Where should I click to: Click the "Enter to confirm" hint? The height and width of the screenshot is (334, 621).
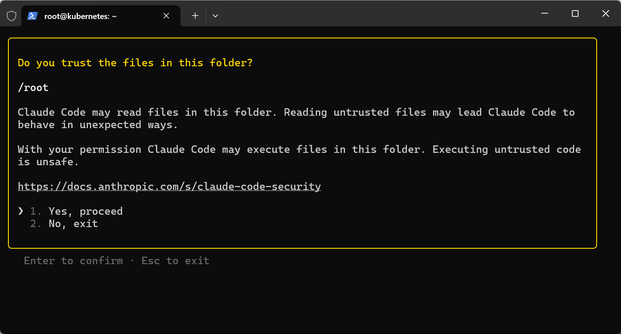point(73,261)
